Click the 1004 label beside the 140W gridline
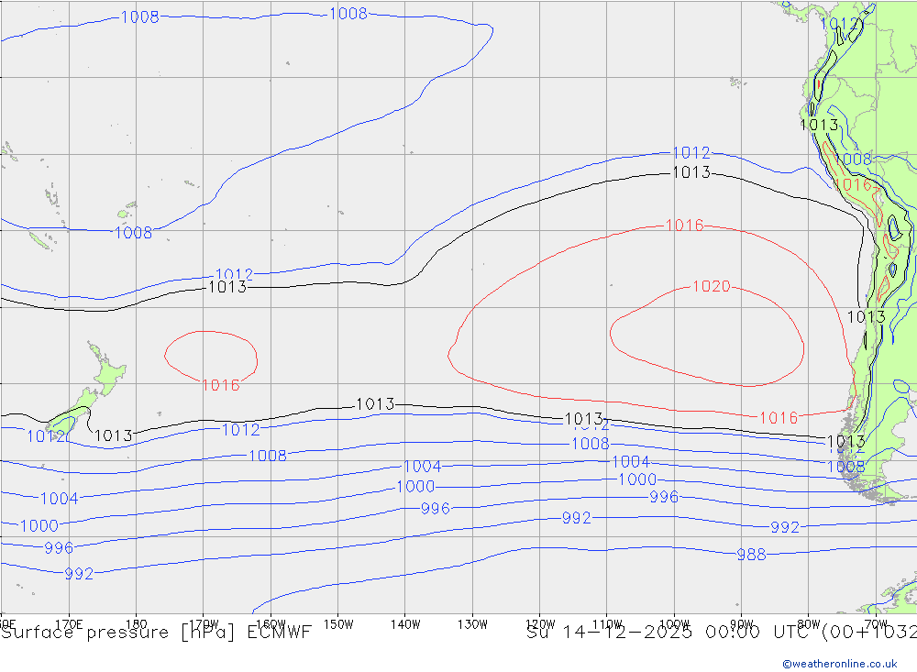Image resolution: width=917 pixels, height=672 pixels. (422, 466)
